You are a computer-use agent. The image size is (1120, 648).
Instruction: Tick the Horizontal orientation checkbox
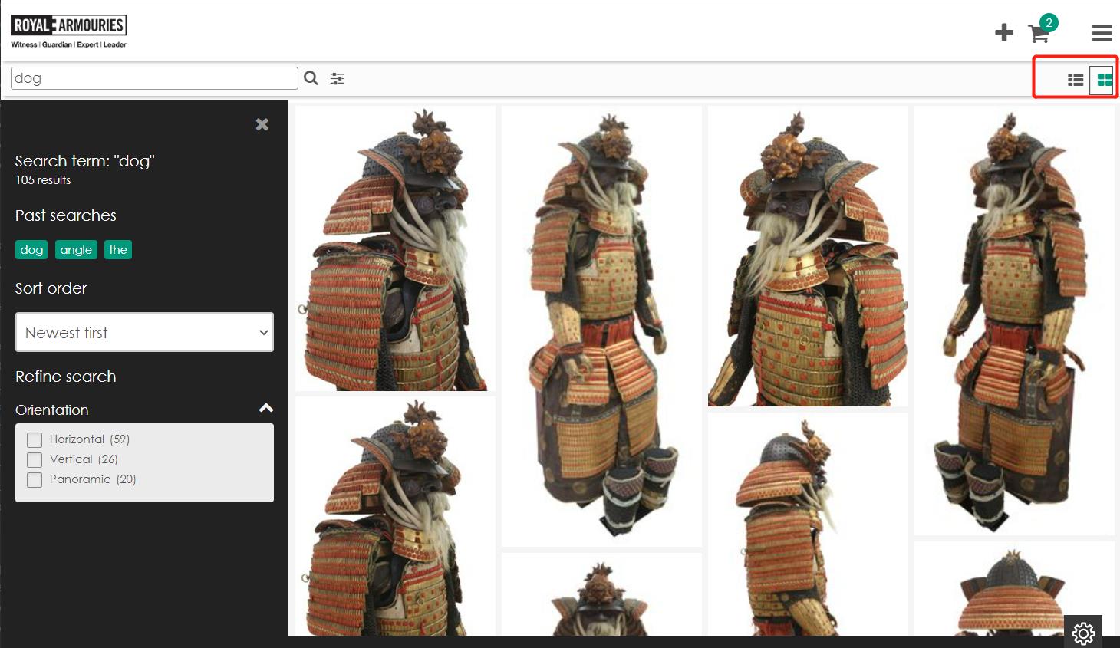click(x=35, y=440)
